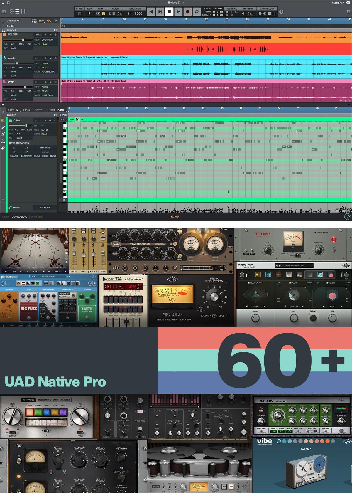
Task: Open MIDI editor Grid A Bar dropdown
Action: (x=61, y=110)
